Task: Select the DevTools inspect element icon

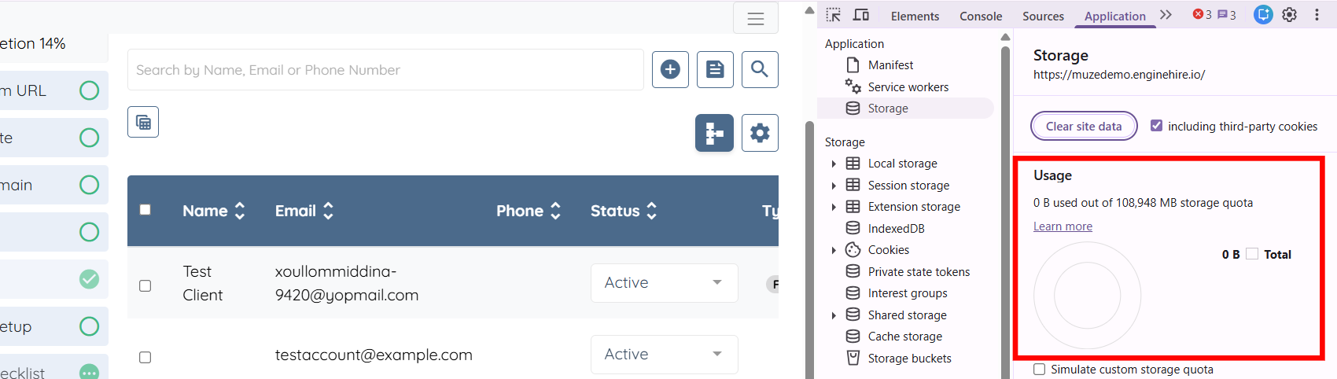Action: coord(834,15)
